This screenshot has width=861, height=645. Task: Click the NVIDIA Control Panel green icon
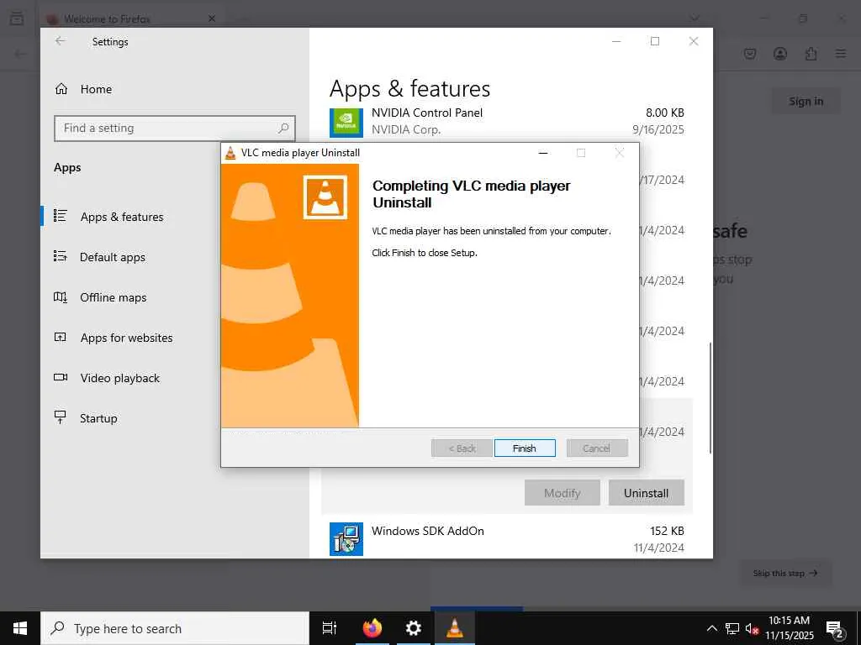(x=346, y=123)
